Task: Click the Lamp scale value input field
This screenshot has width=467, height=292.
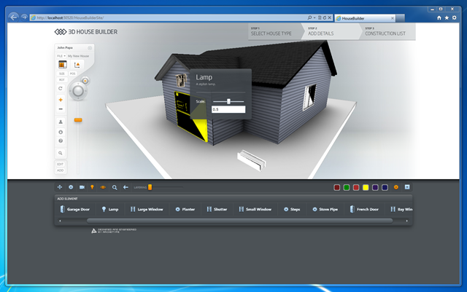Action: 228,109
